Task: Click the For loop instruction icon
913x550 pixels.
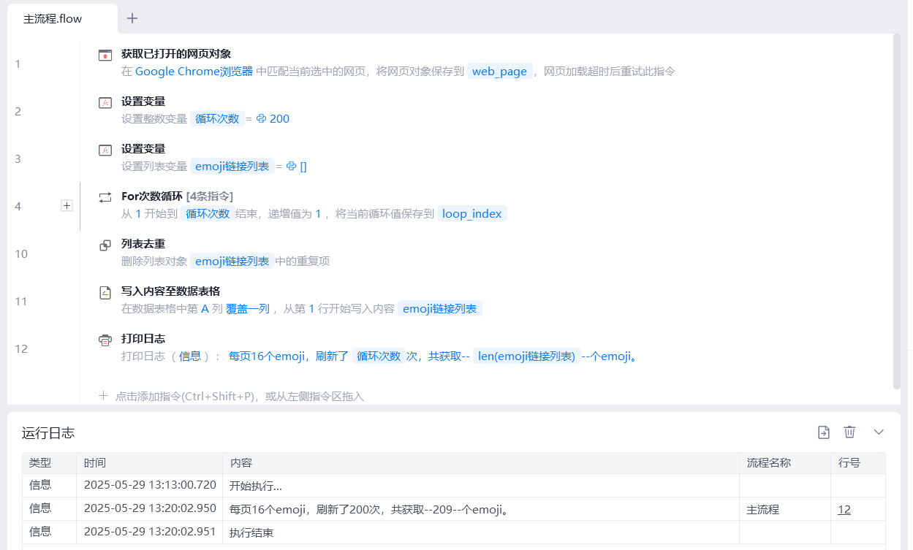Action: [105, 197]
